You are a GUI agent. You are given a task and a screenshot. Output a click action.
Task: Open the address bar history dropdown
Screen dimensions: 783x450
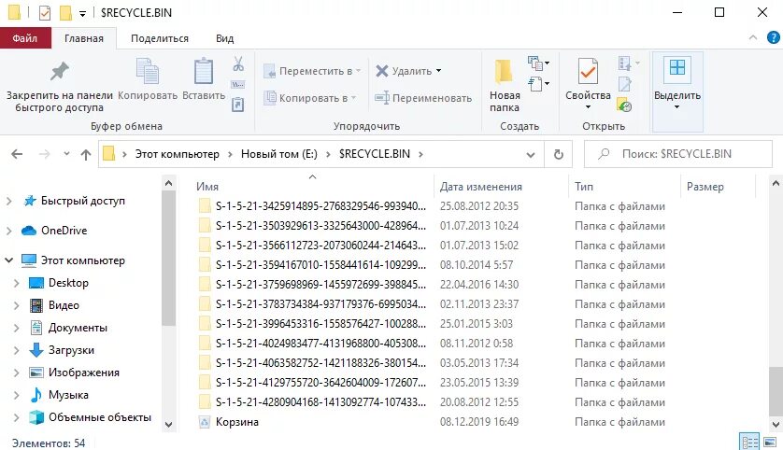531,155
